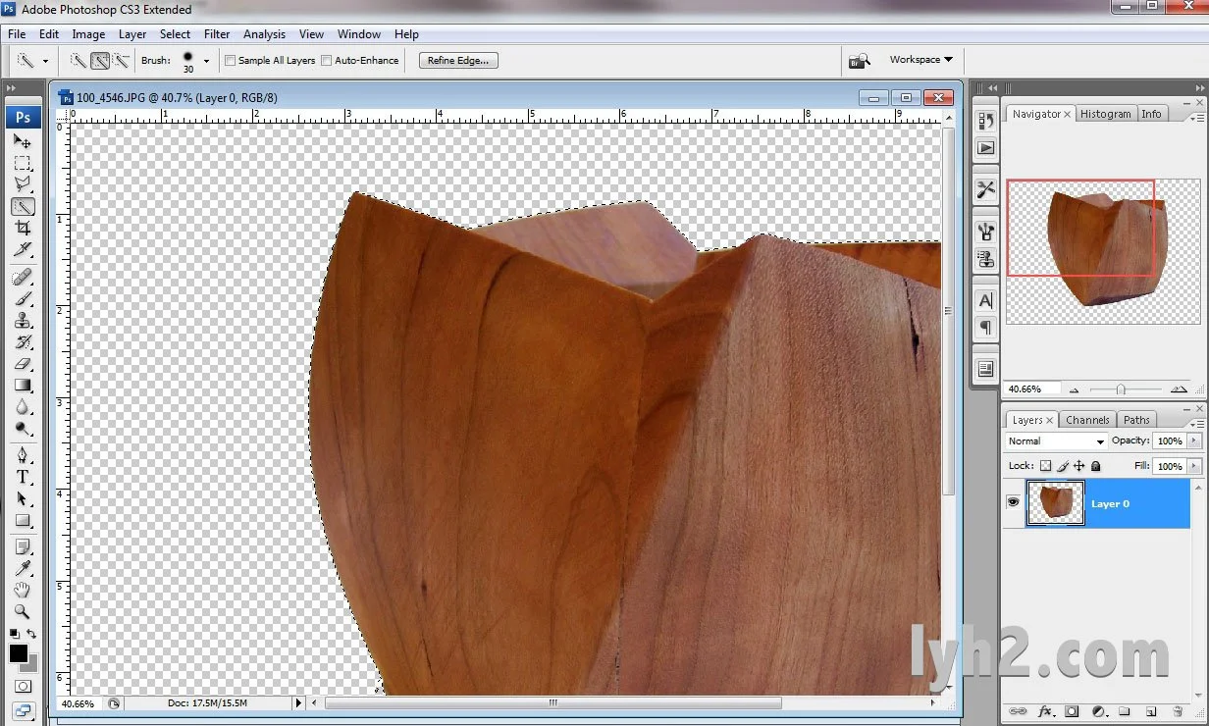
Task: Select the Move tool
Action: (23, 141)
